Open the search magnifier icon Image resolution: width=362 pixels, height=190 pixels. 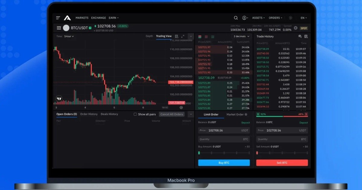(236, 18)
